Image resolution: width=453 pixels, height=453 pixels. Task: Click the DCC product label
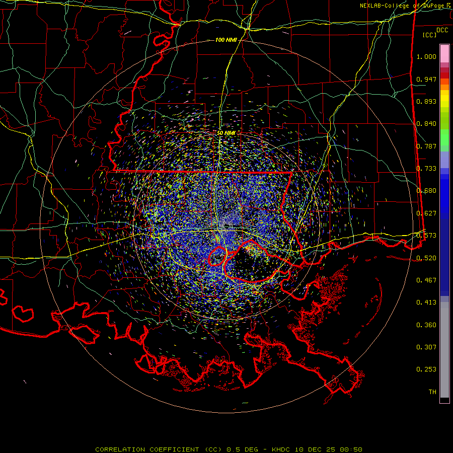click(x=442, y=30)
